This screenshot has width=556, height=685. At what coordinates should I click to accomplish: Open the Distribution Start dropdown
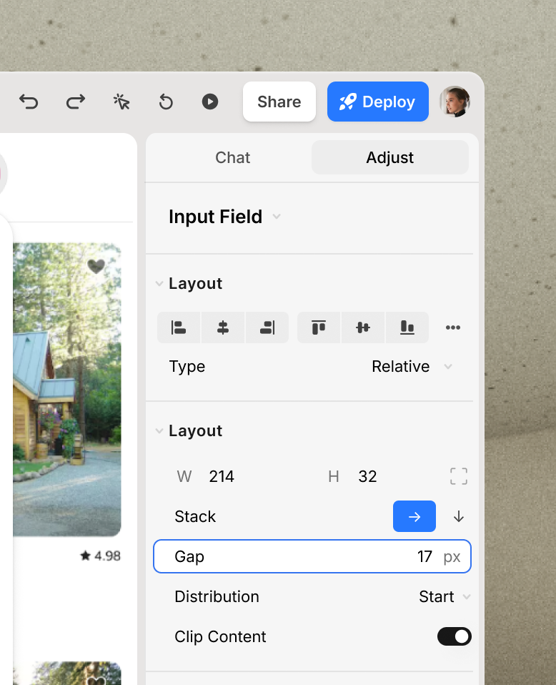tap(445, 597)
